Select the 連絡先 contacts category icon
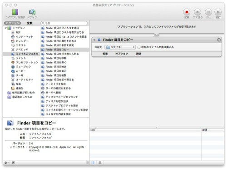The height and width of the screenshot is (169, 227). pos(13,88)
